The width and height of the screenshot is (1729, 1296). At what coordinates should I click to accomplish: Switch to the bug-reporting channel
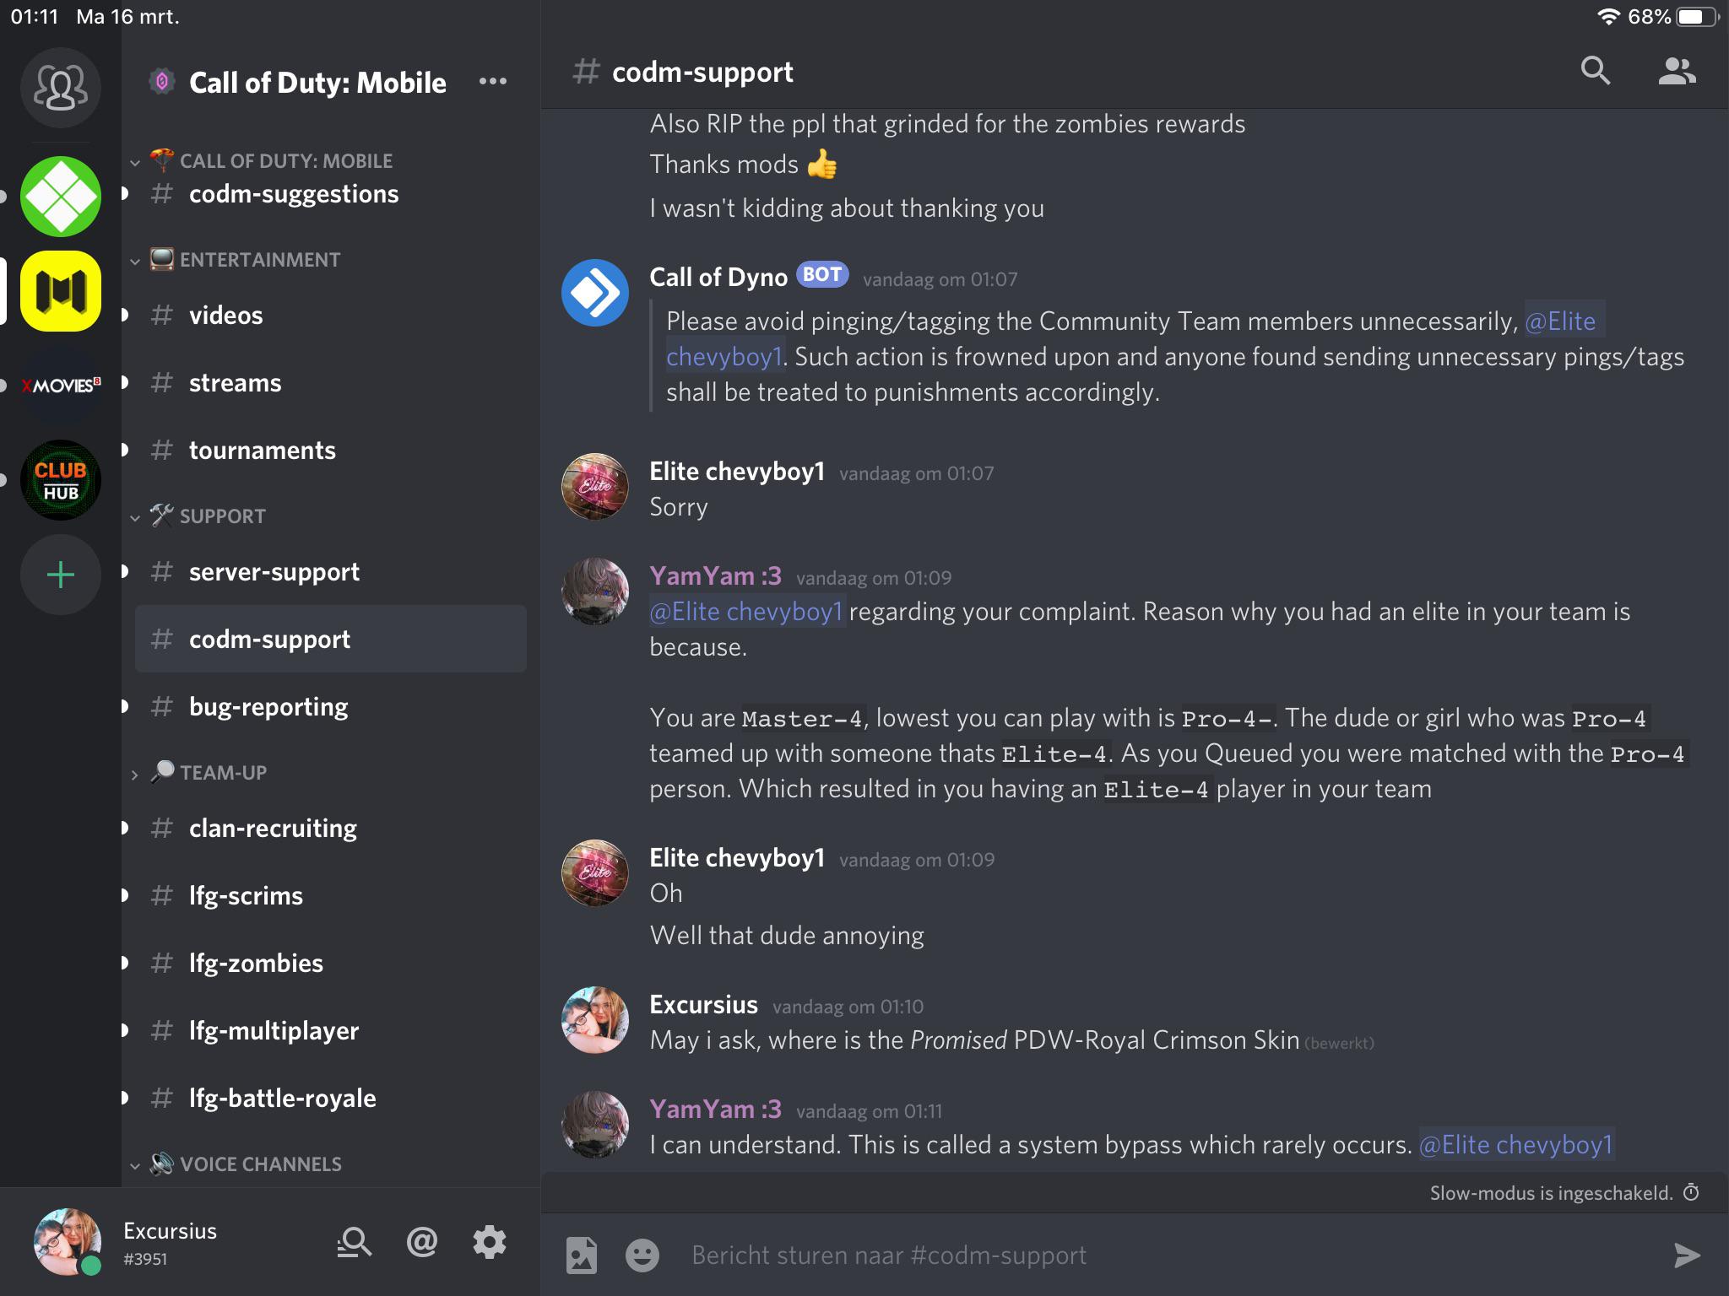tap(331, 706)
